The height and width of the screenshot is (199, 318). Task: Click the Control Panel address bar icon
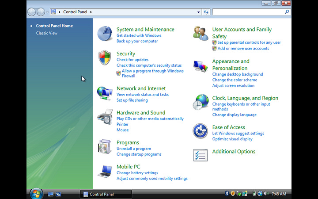(x=53, y=12)
